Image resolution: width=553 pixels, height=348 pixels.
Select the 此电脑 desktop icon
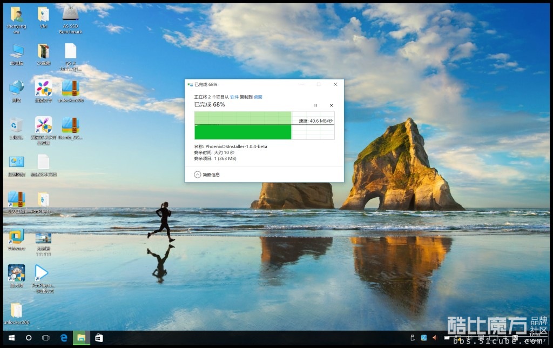(x=16, y=51)
